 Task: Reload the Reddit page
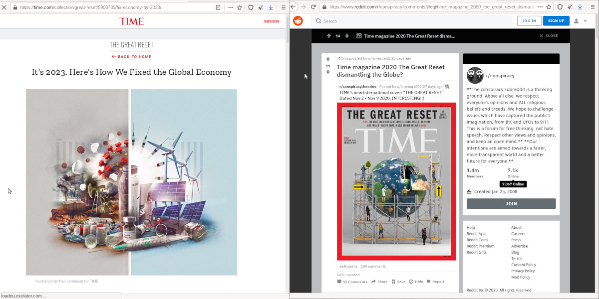[313, 6]
